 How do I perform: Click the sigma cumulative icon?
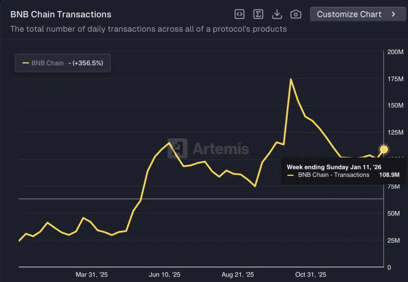(x=258, y=14)
